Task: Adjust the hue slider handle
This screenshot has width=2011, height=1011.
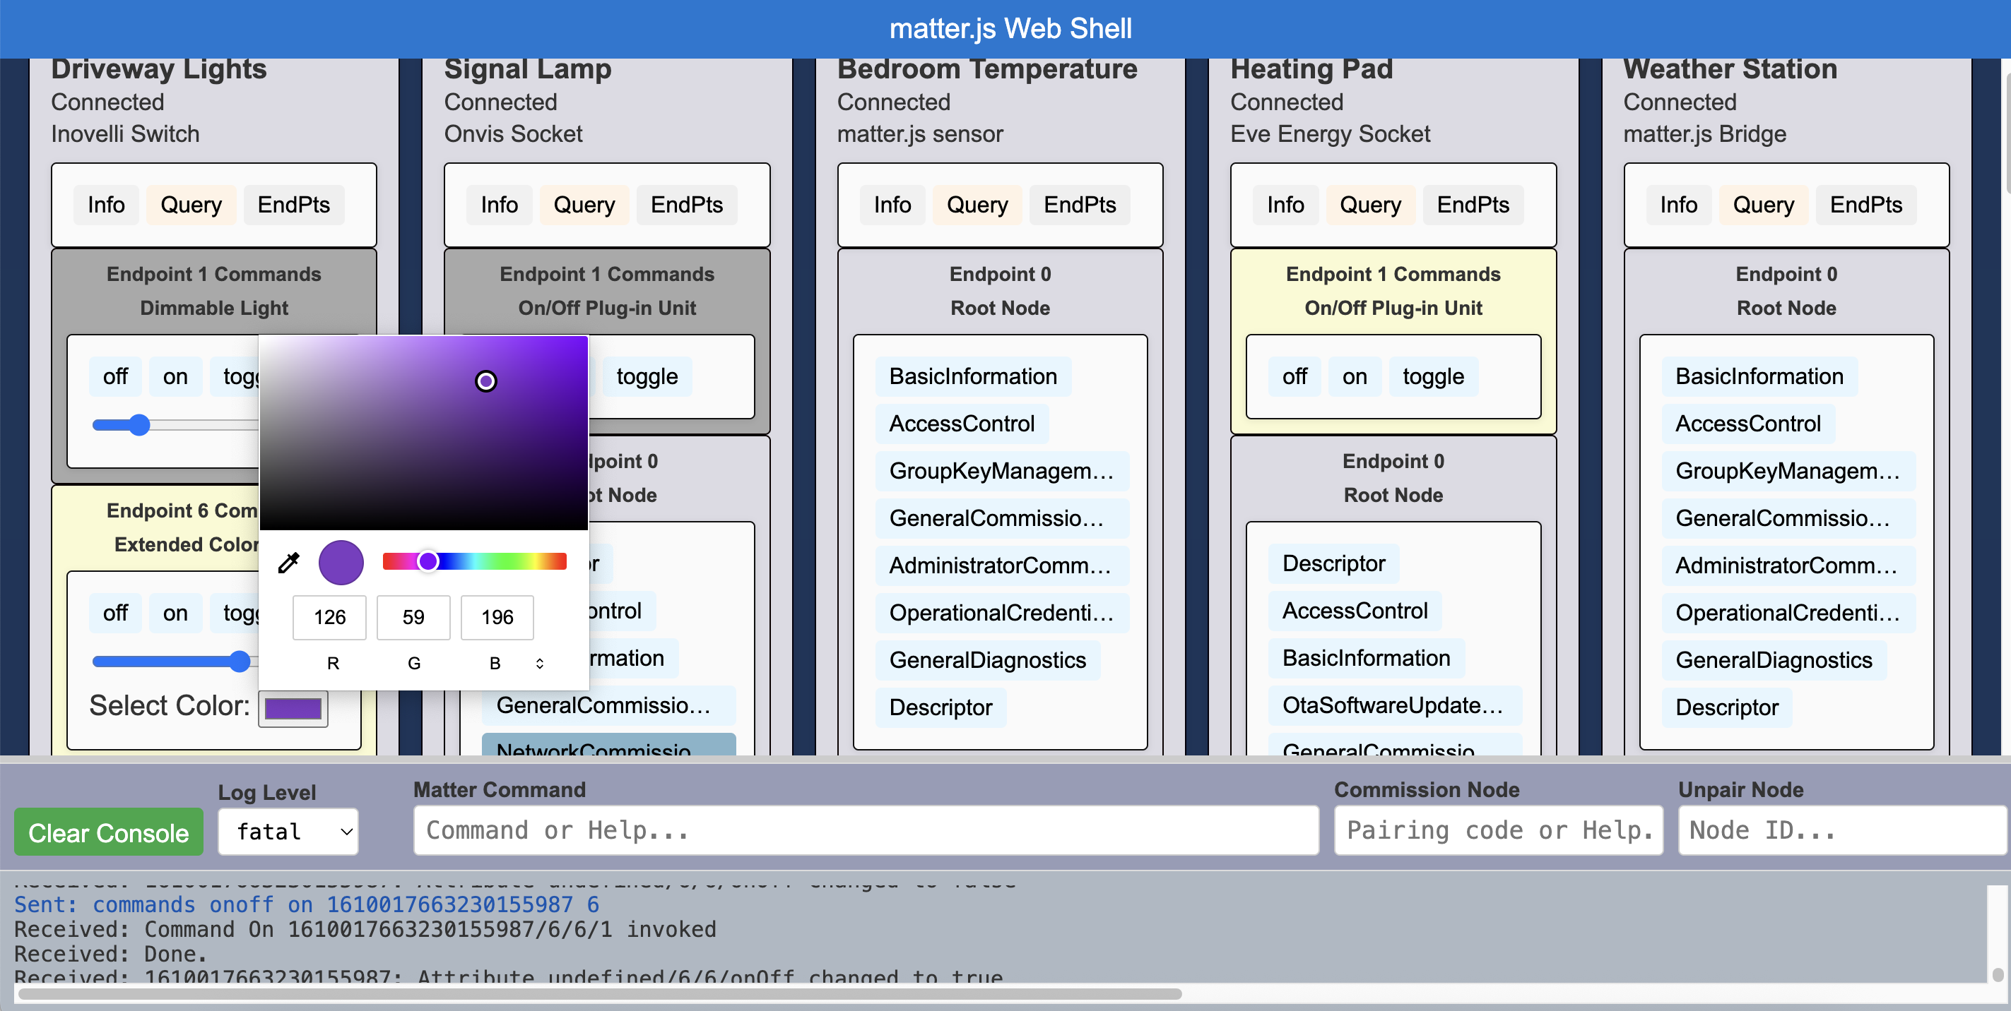Action: pos(427,562)
